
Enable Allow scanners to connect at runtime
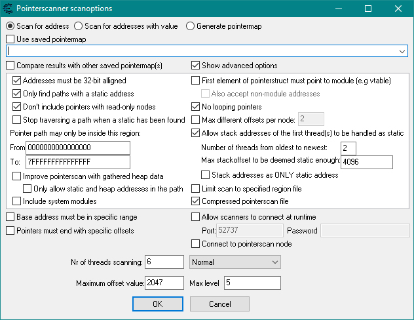tap(196, 217)
